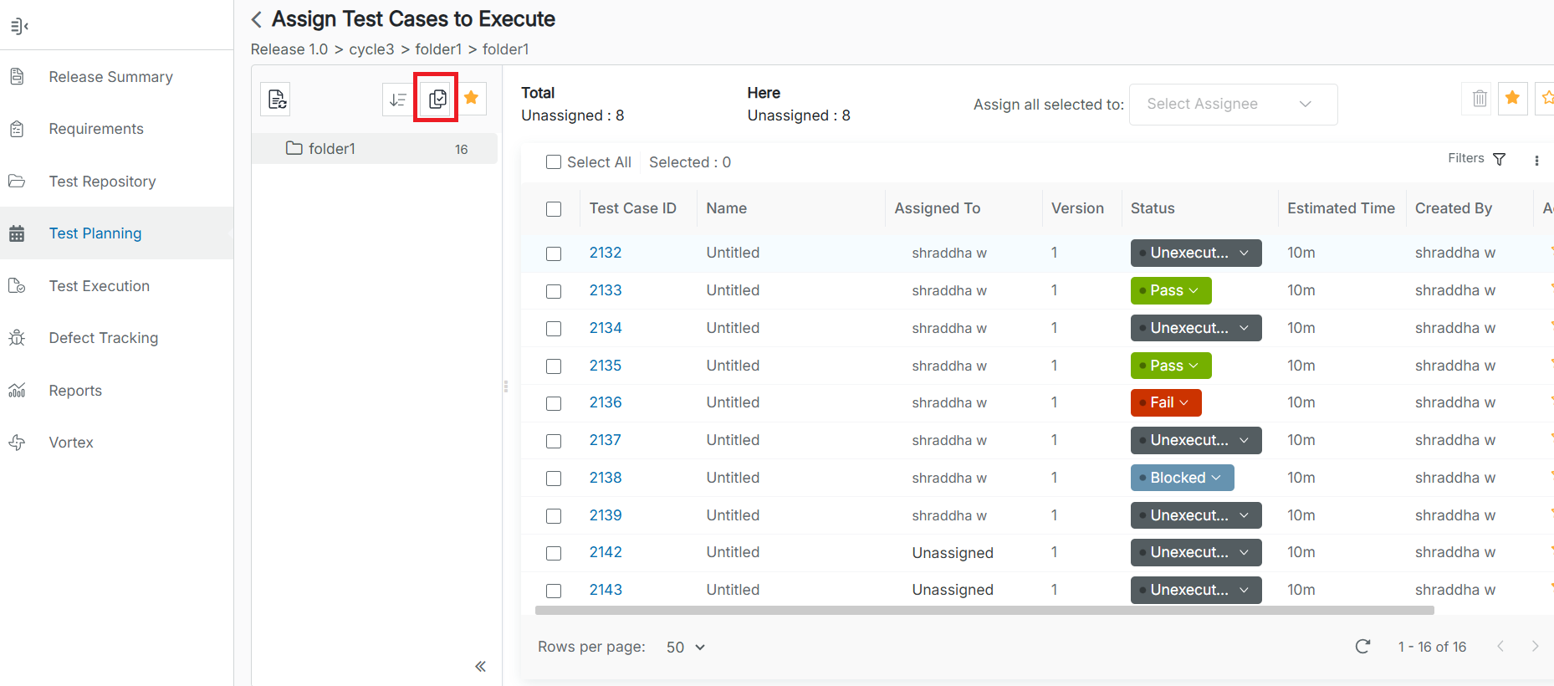Tick the checkbox for test case 2132
The image size is (1554, 686).
click(554, 253)
